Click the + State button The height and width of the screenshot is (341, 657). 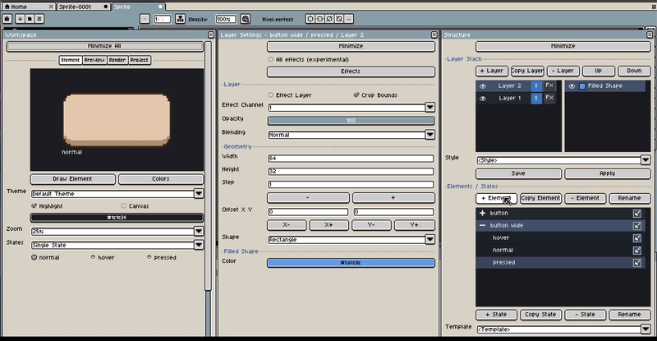tap(497, 315)
